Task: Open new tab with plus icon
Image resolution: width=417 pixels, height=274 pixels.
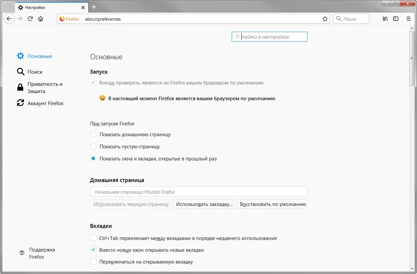Action: coord(94,7)
